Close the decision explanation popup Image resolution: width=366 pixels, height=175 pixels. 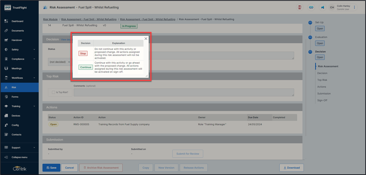pos(146,39)
